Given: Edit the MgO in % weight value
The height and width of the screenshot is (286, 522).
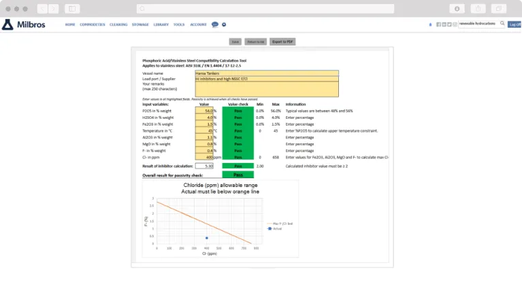Looking at the screenshot, I should click(204, 144).
